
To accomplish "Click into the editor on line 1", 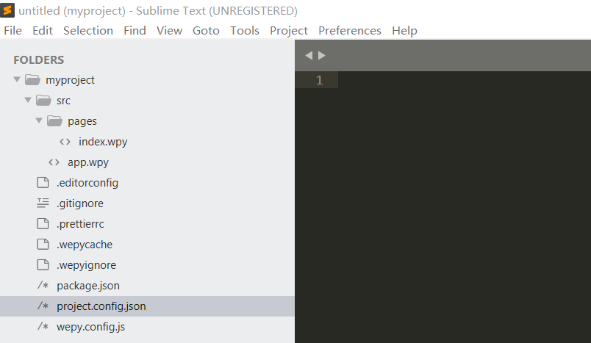I will pyautogui.click(x=465, y=80).
